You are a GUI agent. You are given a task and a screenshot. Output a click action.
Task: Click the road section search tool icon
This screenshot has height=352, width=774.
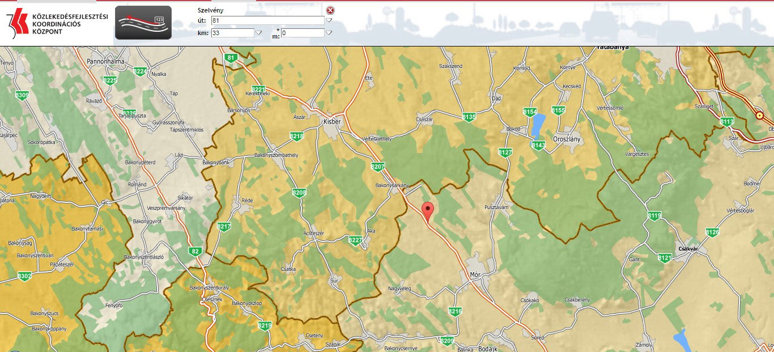point(143,23)
